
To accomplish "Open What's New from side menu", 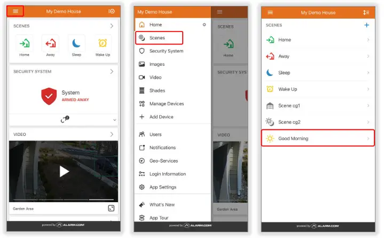I will click(x=173, y=205).
